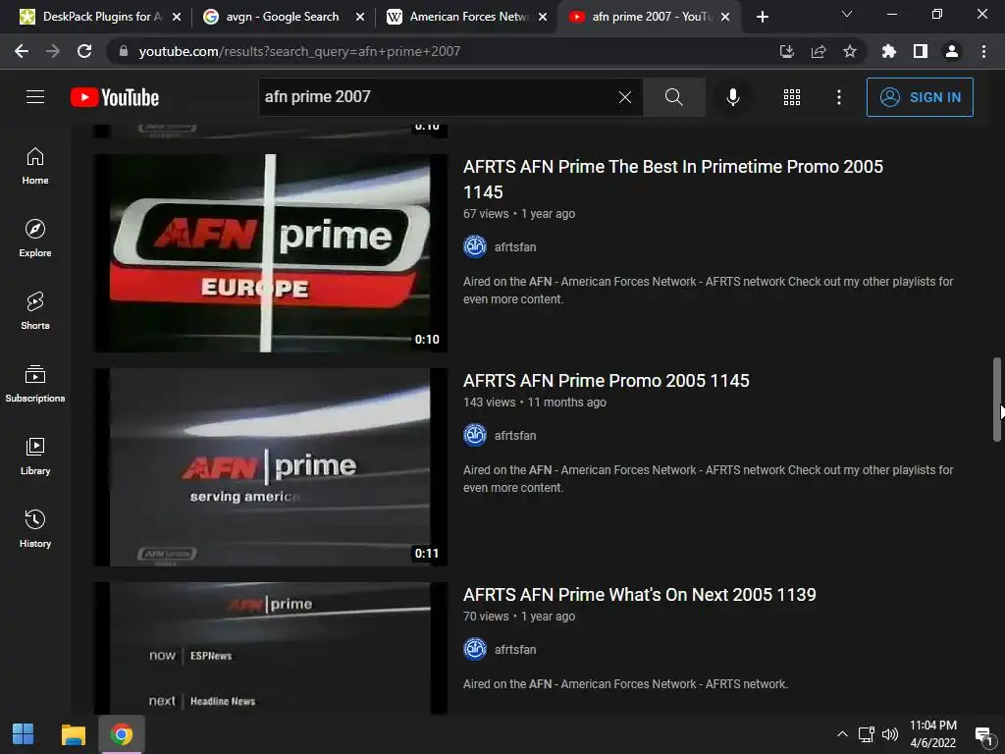This screenshot has width=1005, height=754.
Task: Close the DeskPack Plugins tab
Action: (177, 17)
